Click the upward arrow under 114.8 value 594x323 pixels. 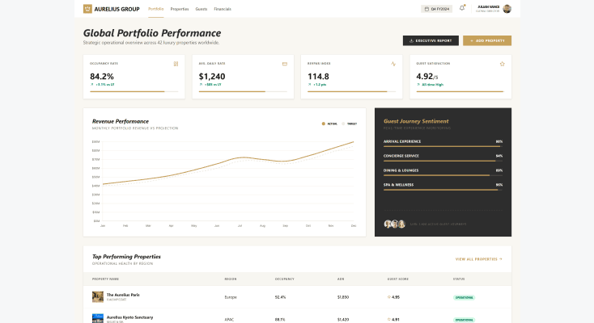[309, 85]
